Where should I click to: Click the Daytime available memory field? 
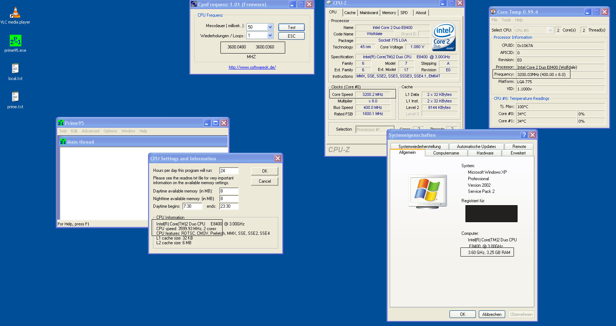(229, 191)
